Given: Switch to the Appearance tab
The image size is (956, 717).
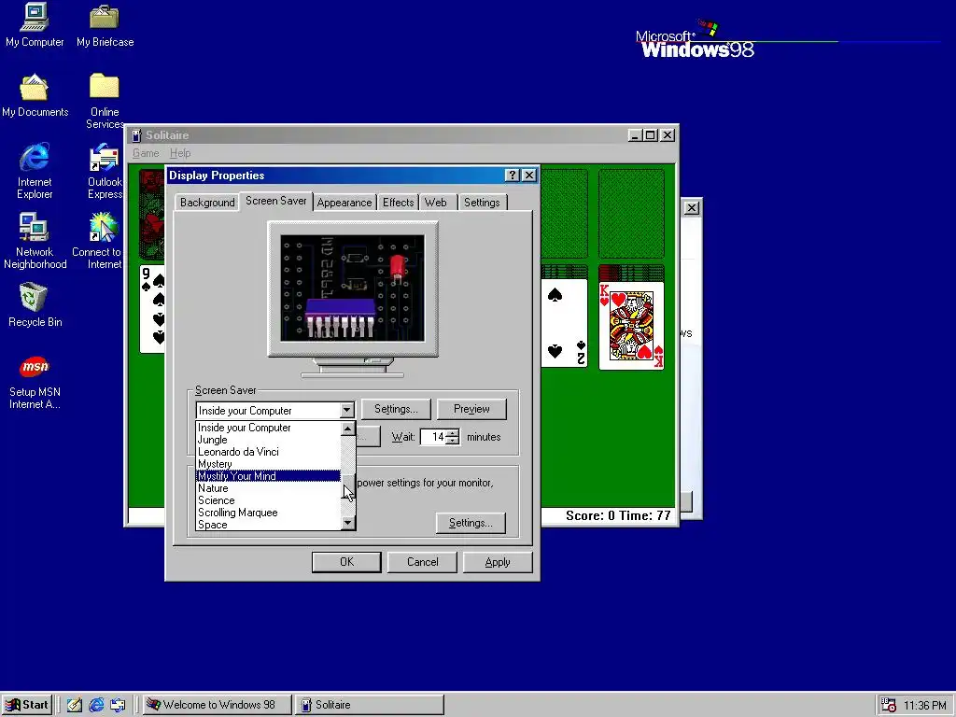Looking at the screenshot, I should coord(344,203).
